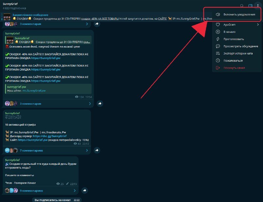Click mc.SunnyGrief.pw after 'Наш айпи'
263x202 pixels.
[x=34, y=91]
